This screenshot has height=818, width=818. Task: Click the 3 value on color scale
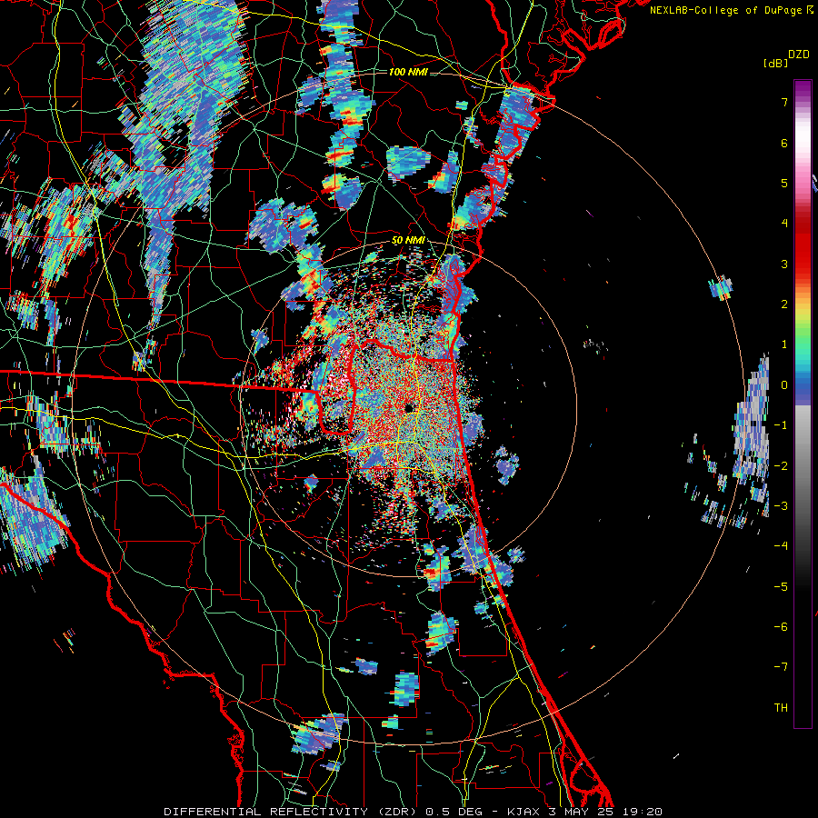tap(784, 264)
